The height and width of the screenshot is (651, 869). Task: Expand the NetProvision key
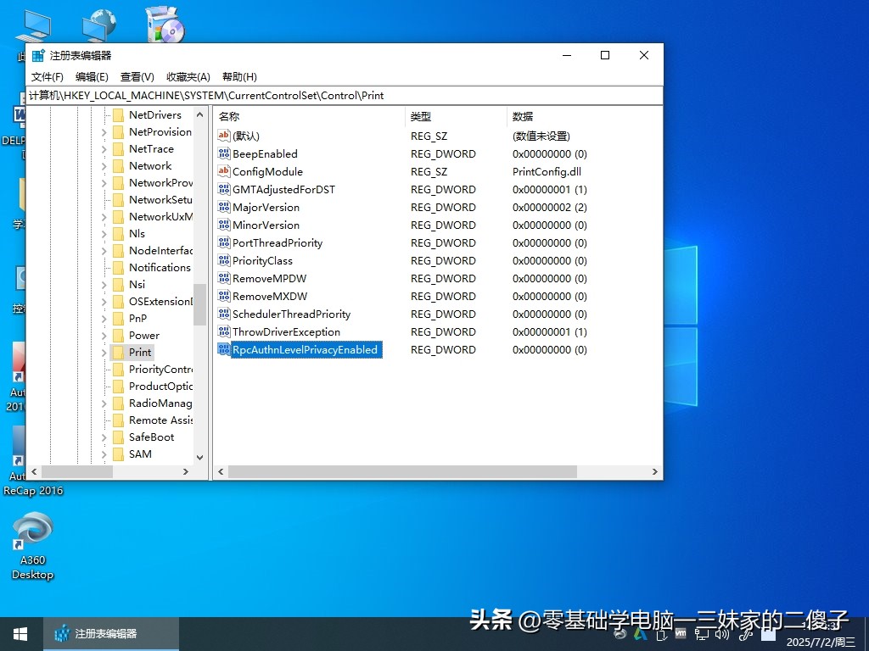coord(104,131)
